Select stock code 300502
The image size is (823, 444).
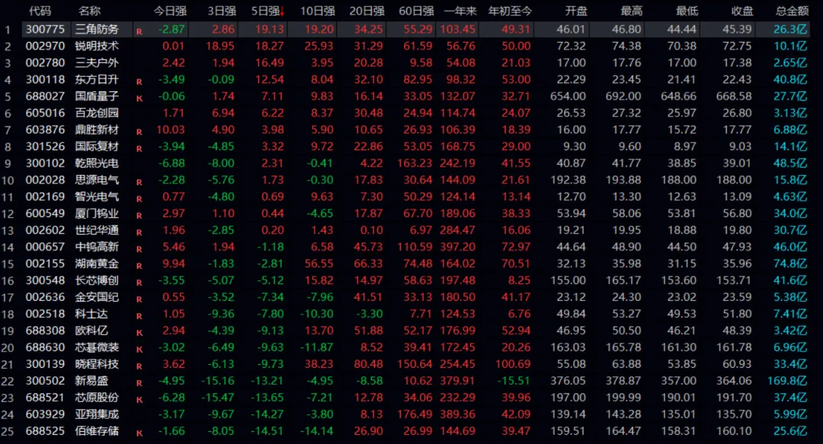coord(45,381)
